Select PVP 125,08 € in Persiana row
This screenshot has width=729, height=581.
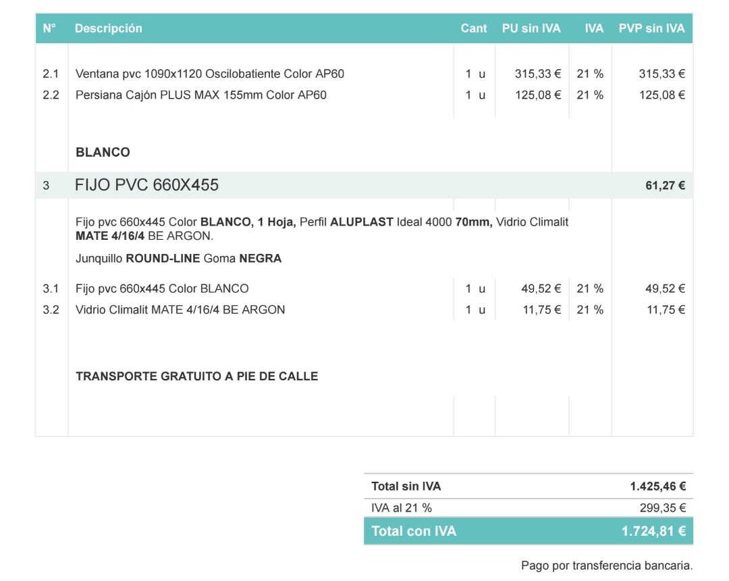pos(662,95)
